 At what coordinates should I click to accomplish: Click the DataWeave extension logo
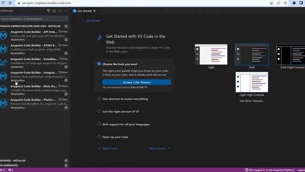click(x=3, y=63)
